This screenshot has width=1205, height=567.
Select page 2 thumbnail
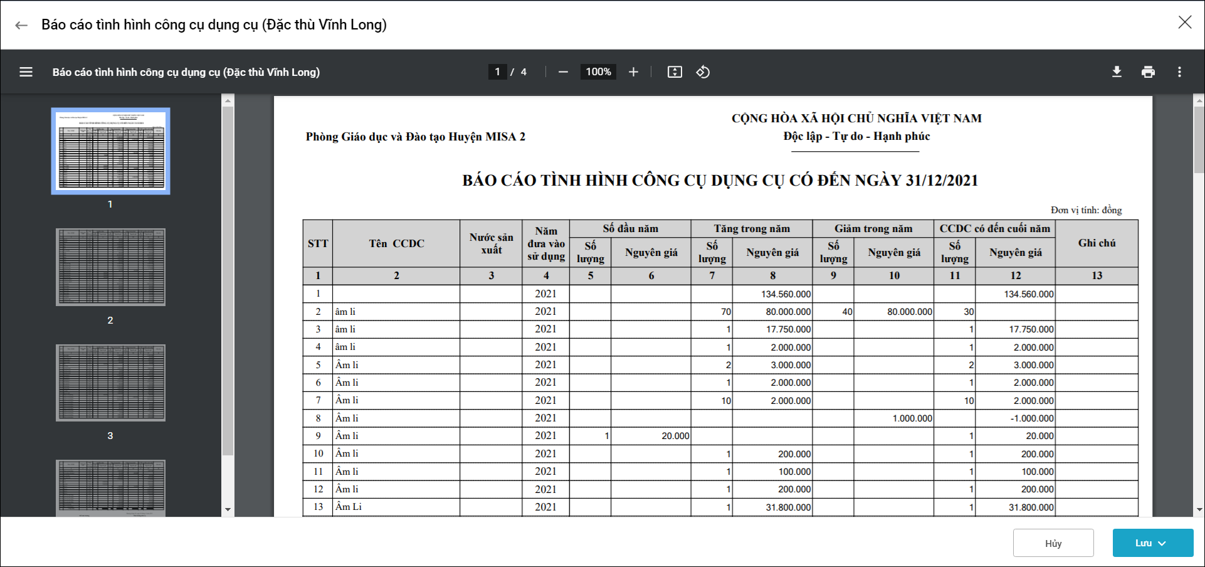(110, 267)
